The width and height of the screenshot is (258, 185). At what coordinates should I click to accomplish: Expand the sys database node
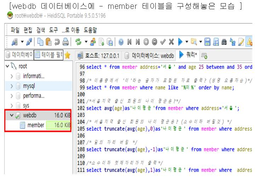pos(12,105)
